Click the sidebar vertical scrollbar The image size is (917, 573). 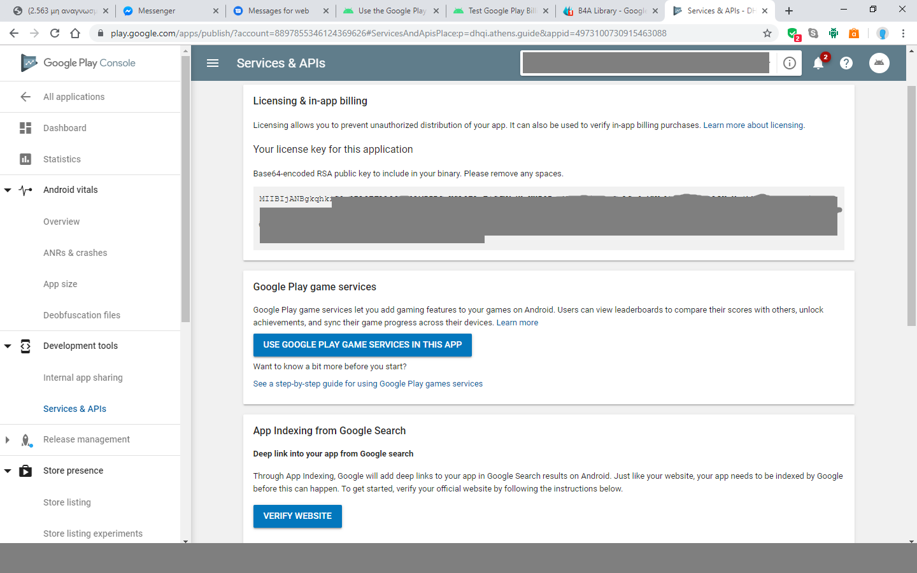point(185,189)
